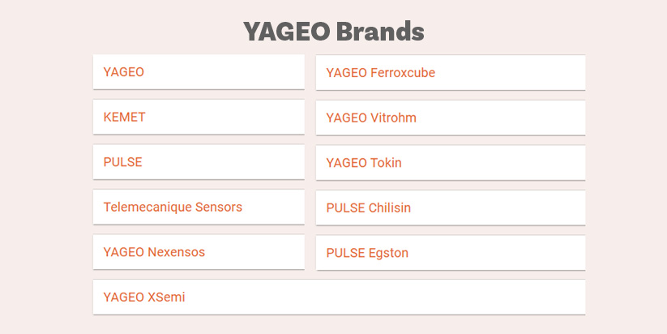Click white space in the KEMET card
The image size is (667, 334).
coord(235,117)
